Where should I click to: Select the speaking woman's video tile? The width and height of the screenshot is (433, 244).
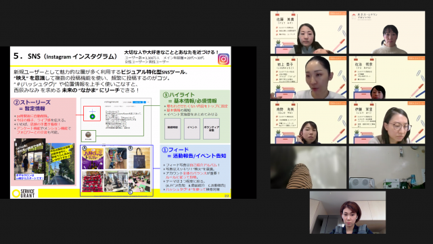[x=309, y=78]
